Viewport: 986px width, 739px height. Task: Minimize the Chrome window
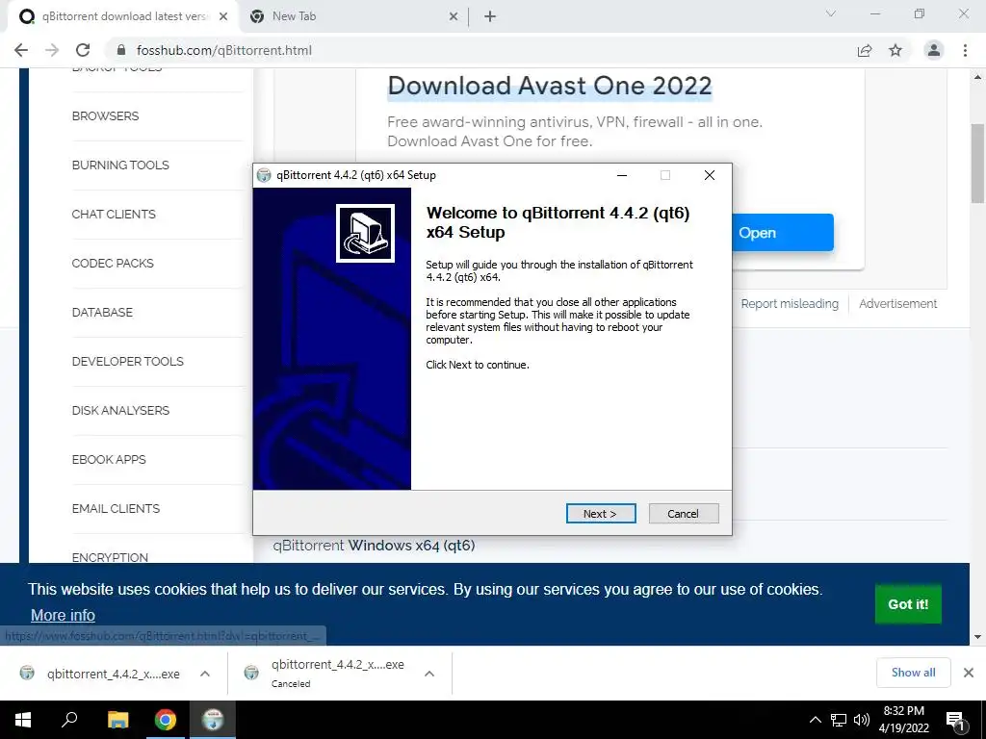pyautogui.click(x=874, y=13)
